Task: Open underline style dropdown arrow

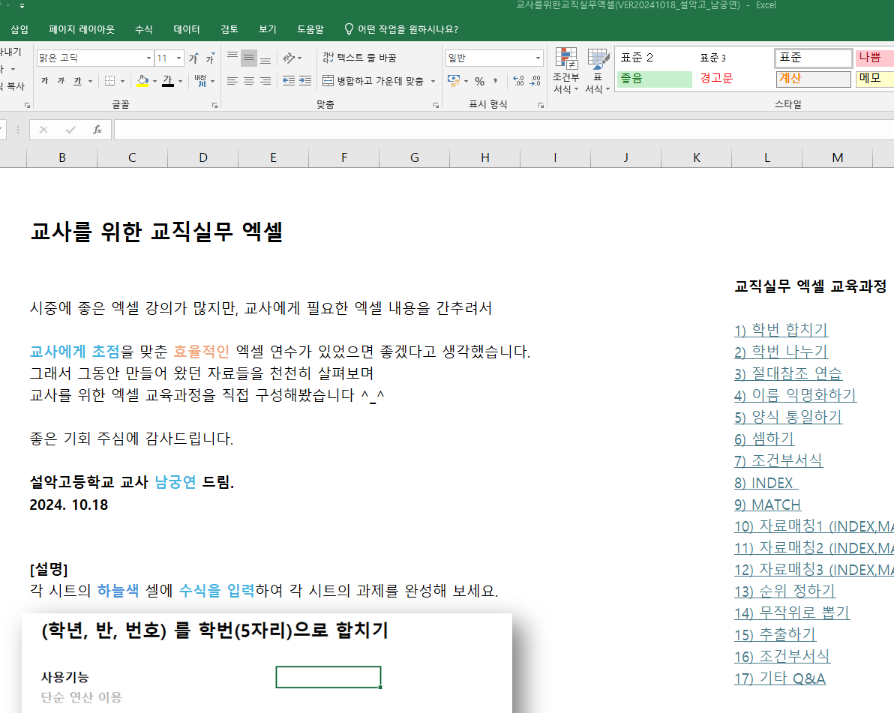Action: pos(91,81)
